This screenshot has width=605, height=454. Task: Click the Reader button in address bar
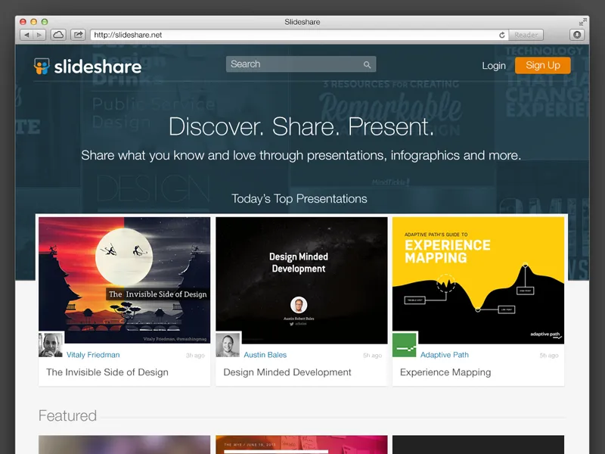pyautogui.click(x=526, y=35)
